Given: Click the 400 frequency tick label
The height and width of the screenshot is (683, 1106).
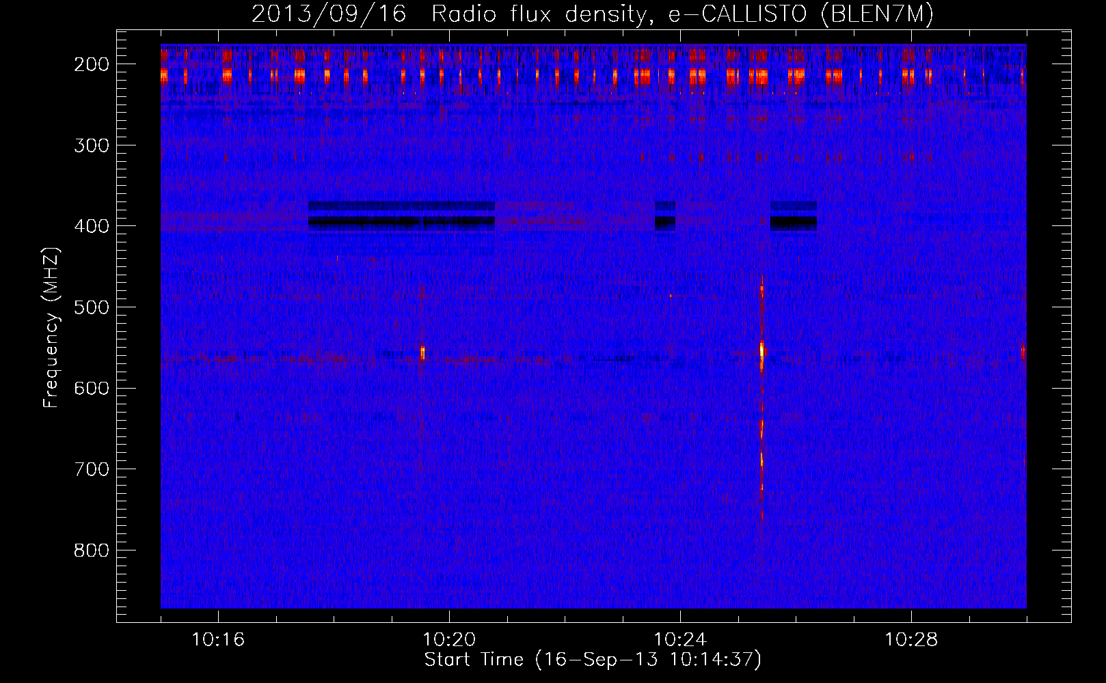Looking at the screenshot, I should pyautogui.click(x=92, y=226).
